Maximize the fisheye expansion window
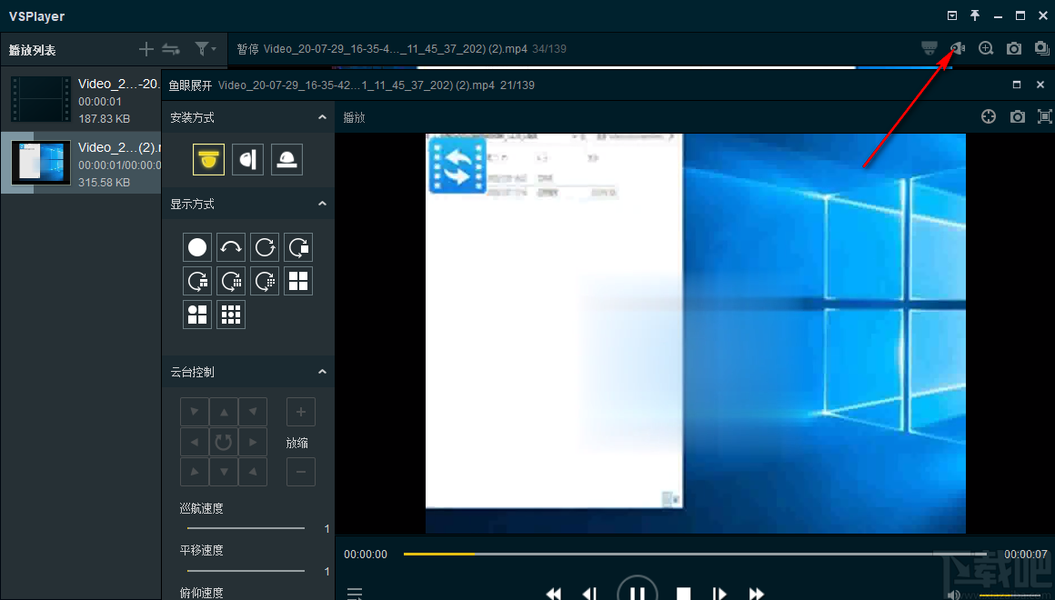This screenshot has width=1055, height=600. tap(1017, 85)
